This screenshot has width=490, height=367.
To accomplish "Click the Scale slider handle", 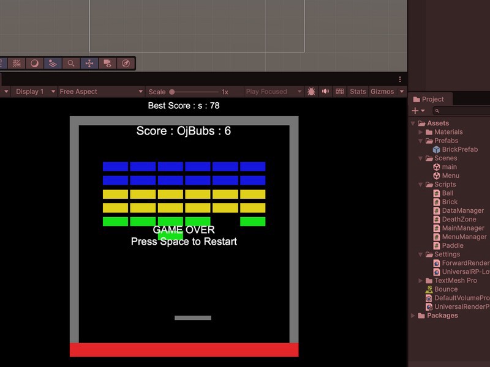I will coord(172,92).
